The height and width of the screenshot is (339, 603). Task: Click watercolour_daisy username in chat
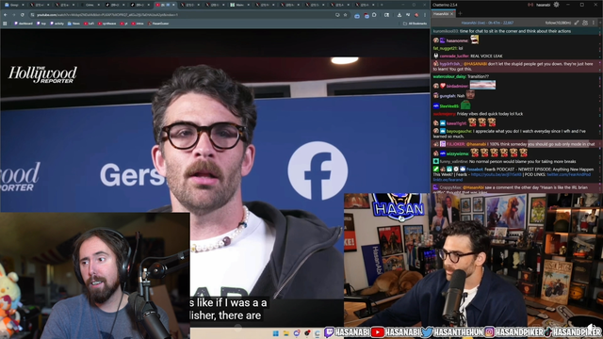point(449,77)
